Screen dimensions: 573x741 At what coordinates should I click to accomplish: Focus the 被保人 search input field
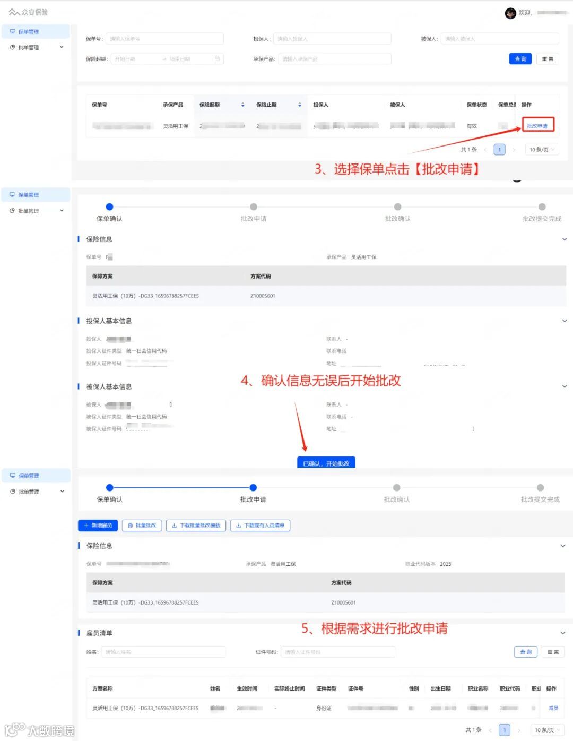click(x=500, y=39)
